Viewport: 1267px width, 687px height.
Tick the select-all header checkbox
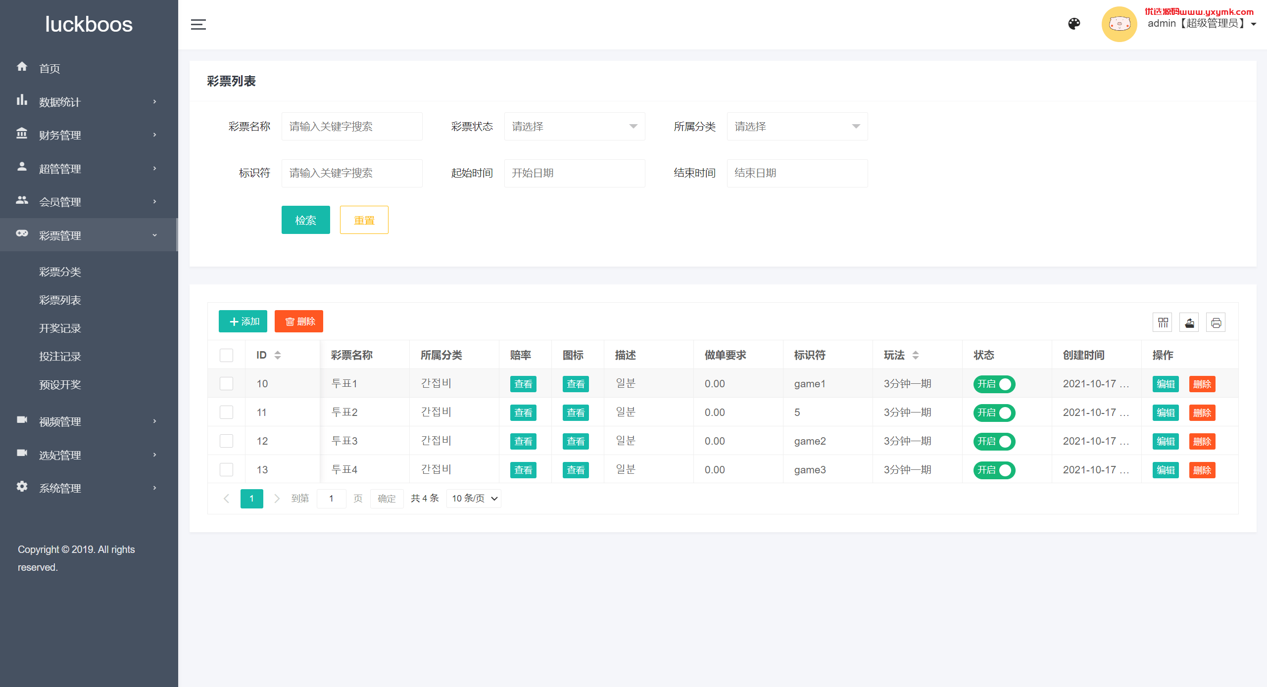(226, 355)
